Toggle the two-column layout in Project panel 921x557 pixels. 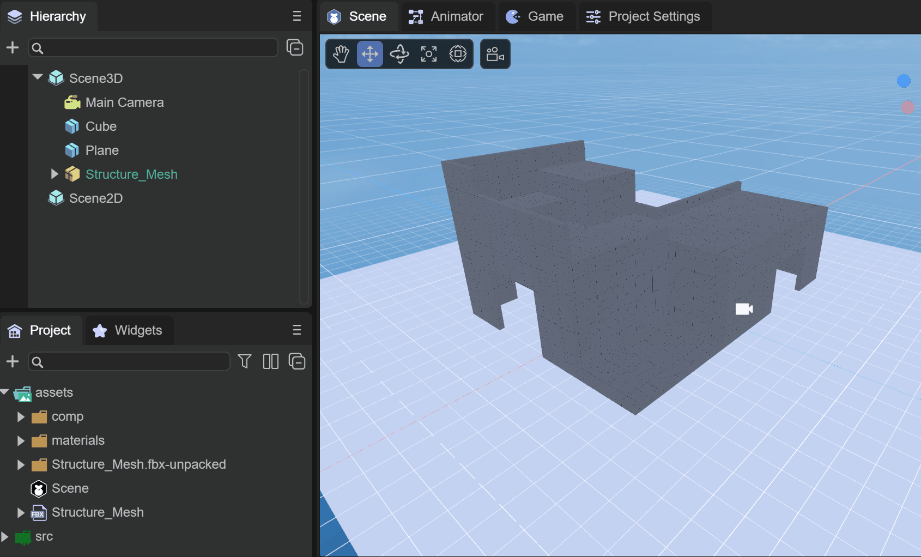tap(271, 361)
